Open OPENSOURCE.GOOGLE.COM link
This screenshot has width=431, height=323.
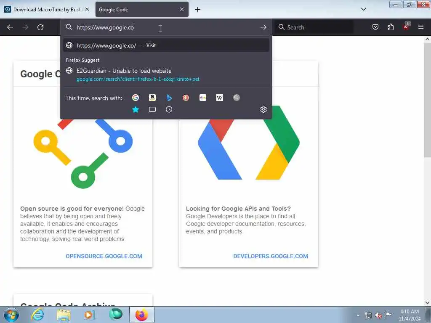point(104,256)
